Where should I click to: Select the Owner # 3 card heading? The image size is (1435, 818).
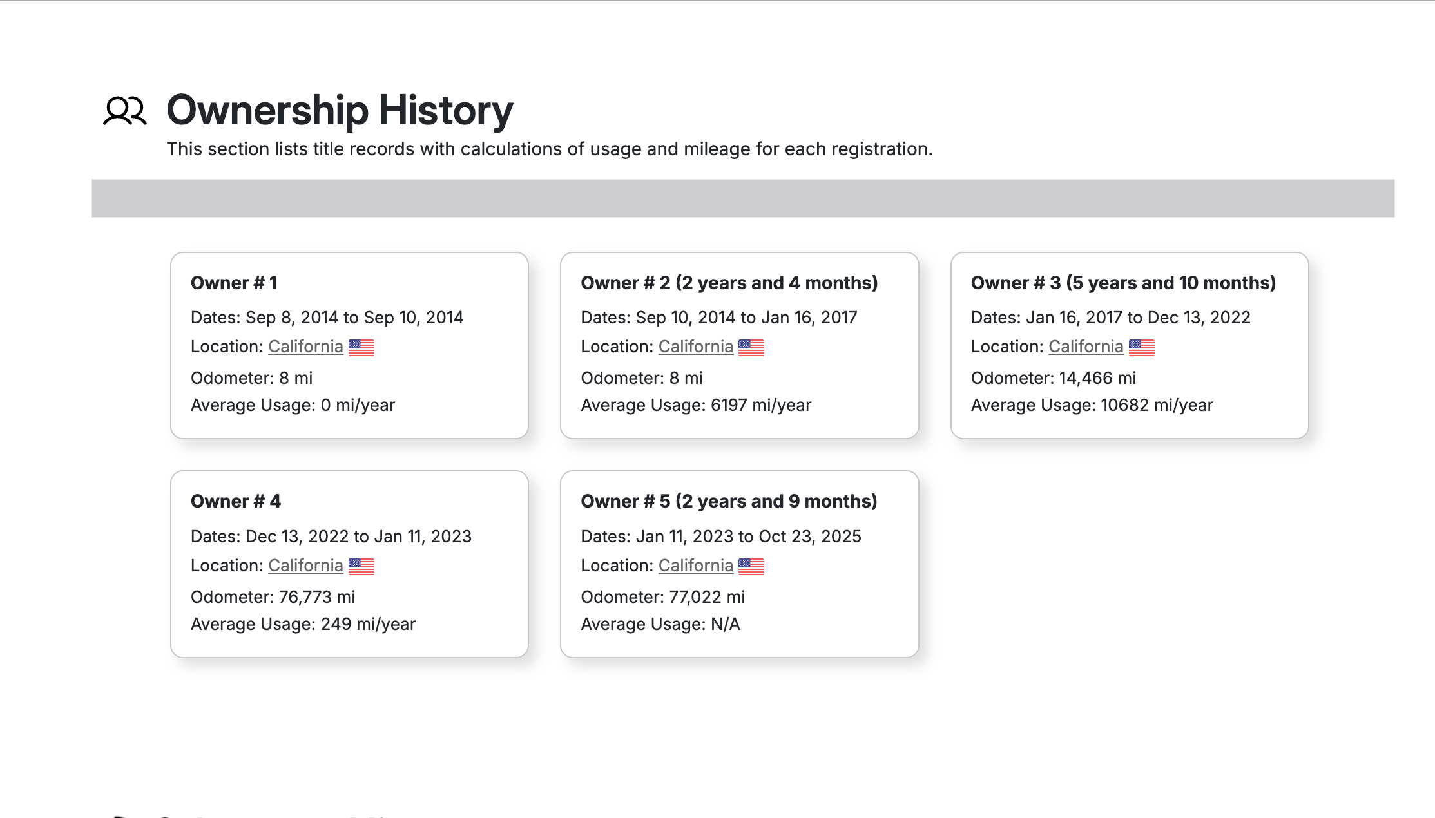click(x=1124, y=283)
